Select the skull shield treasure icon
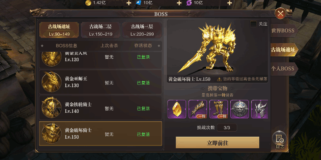 (240, 109)
